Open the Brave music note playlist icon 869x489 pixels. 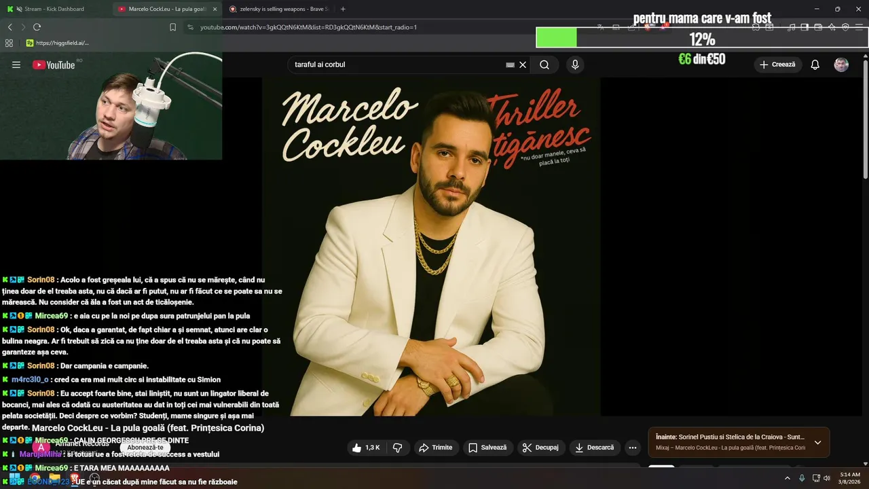click(x=792, y=27)
